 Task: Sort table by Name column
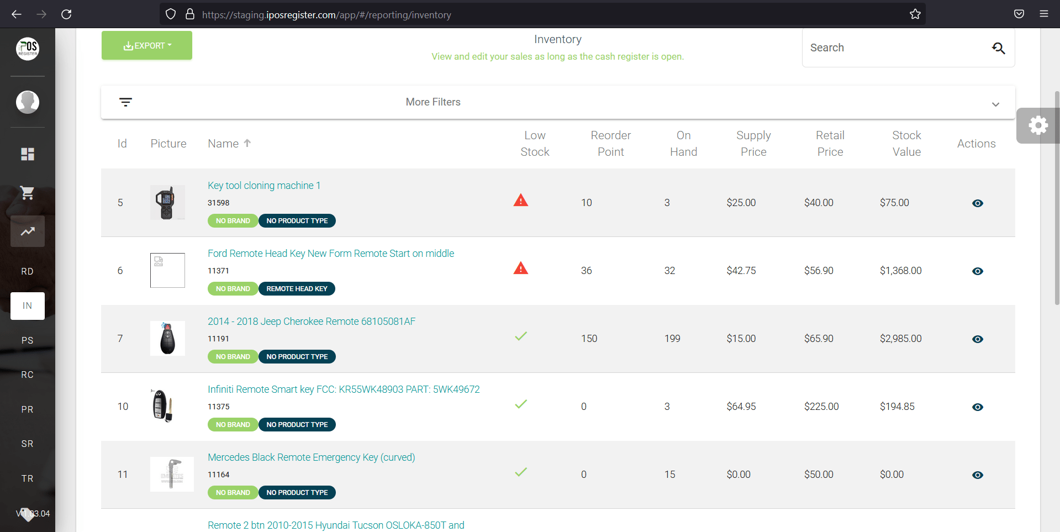click(x=224, y=144)
